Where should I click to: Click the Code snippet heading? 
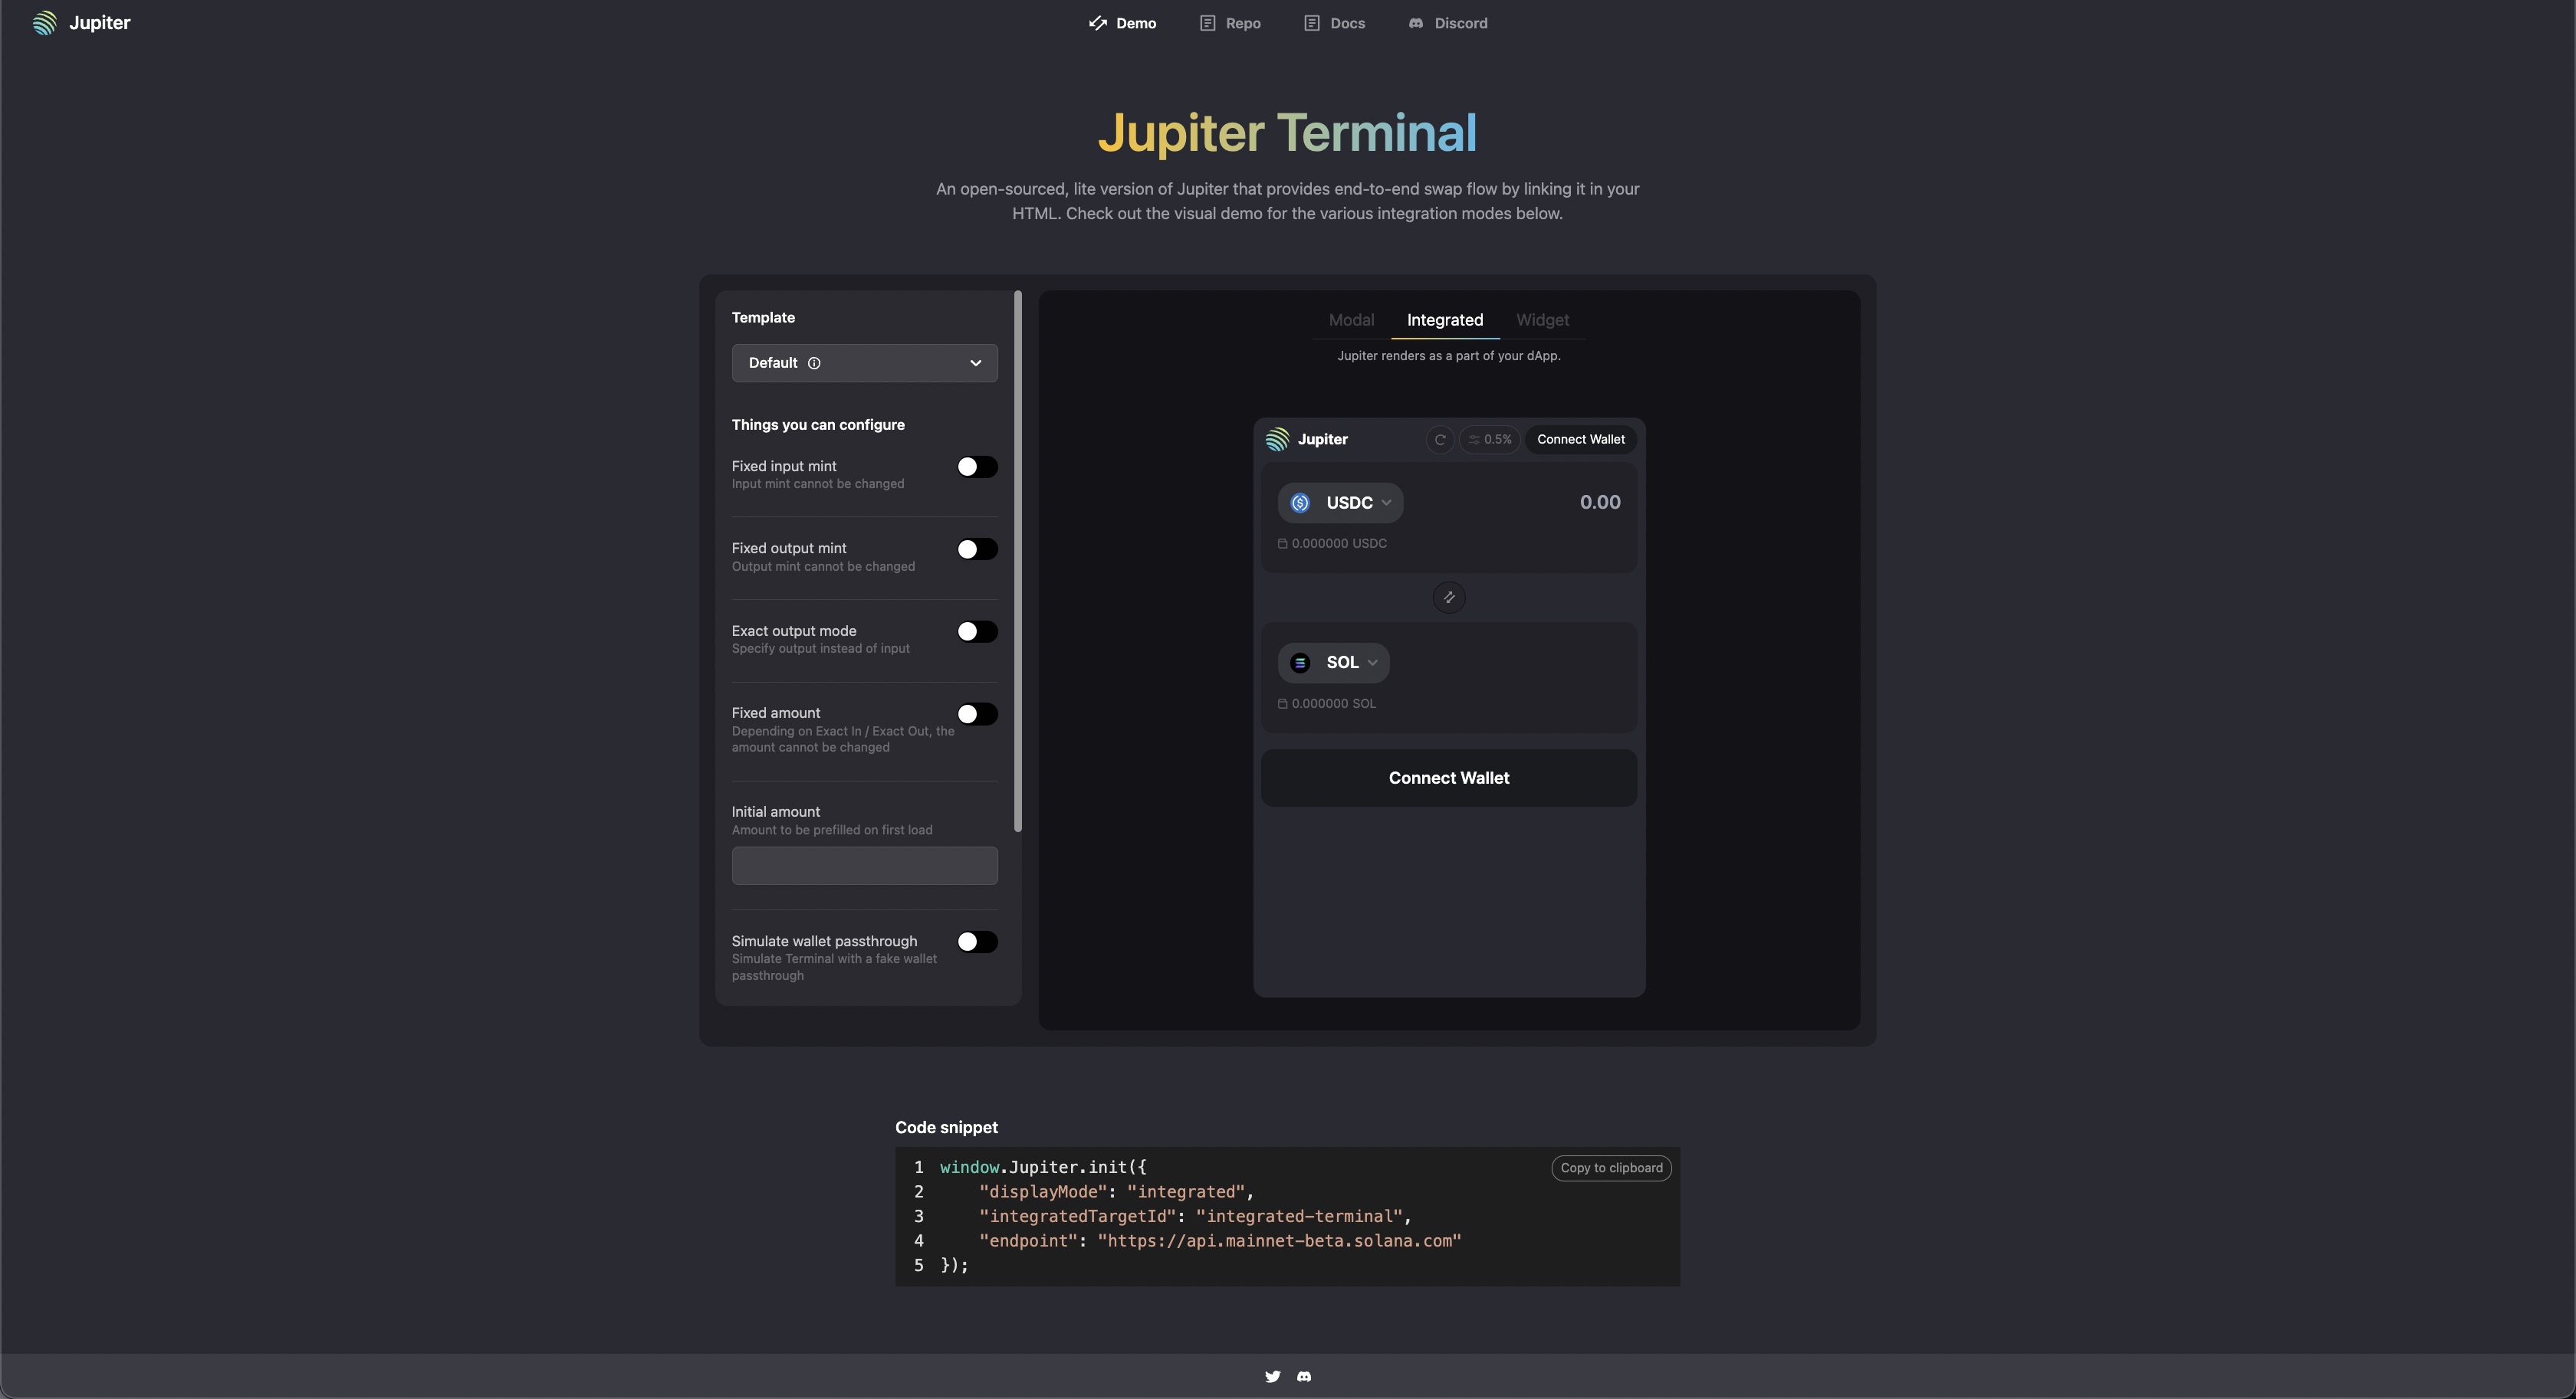click(946, 1127)
